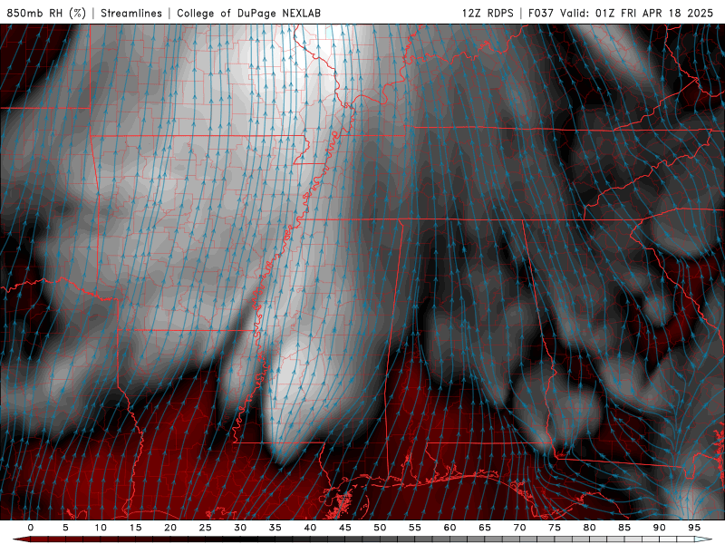Viewport: 725px width, 544px height.
Task: Click the colorbar label "30"
Action: pos(240,528)
